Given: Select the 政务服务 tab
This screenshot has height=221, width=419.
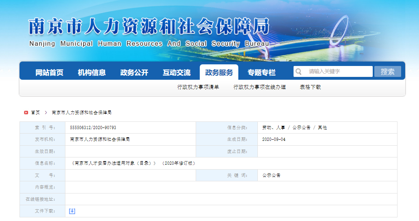Looking at the screenshot, I should [219, 72].
